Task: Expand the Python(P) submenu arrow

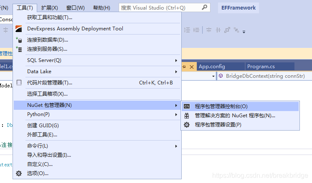Action: (x=176, y=114)
